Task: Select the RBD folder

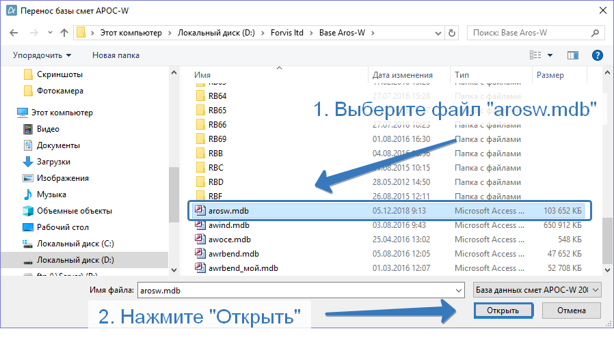Action: (x=216, y=182)
